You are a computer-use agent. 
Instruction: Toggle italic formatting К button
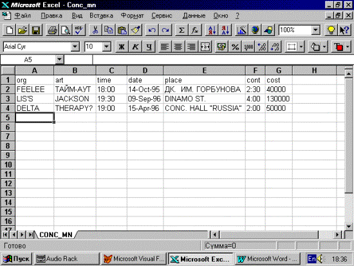point(135,47)
